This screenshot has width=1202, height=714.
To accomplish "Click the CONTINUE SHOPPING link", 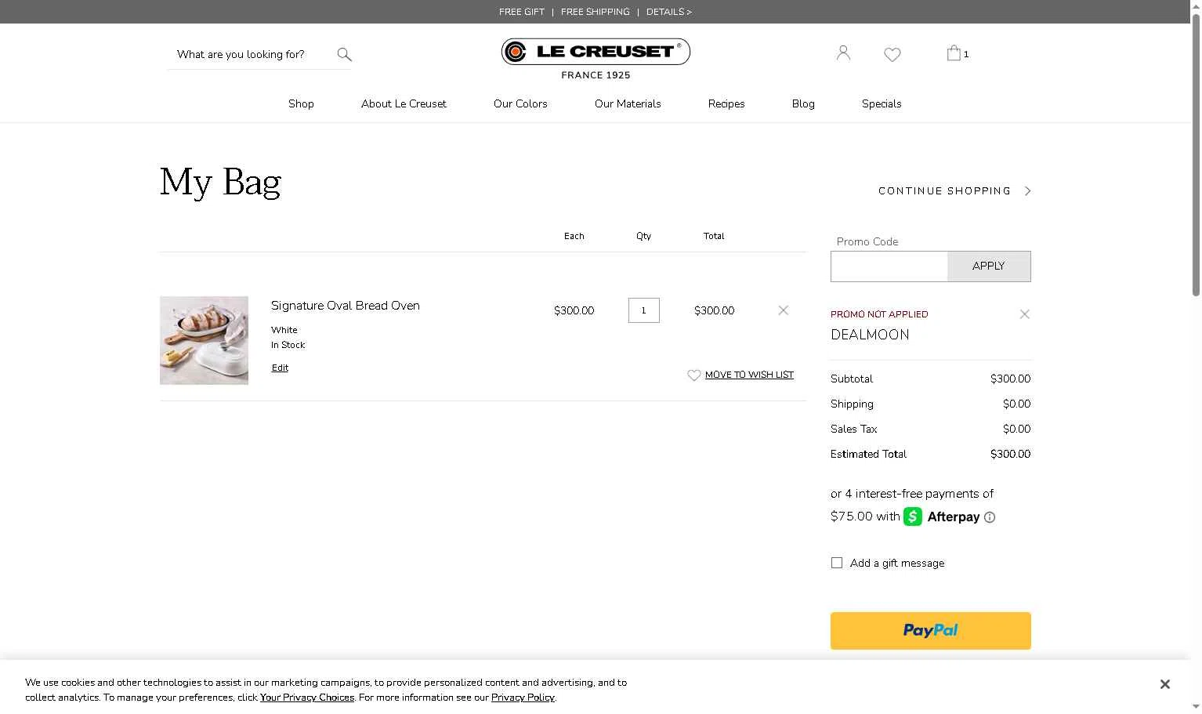I will (944, 191).
